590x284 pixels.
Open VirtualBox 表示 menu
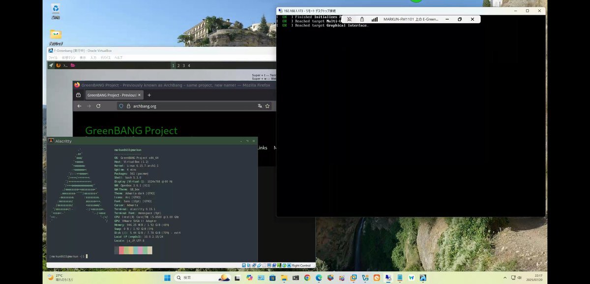click(x=83, y=57)
